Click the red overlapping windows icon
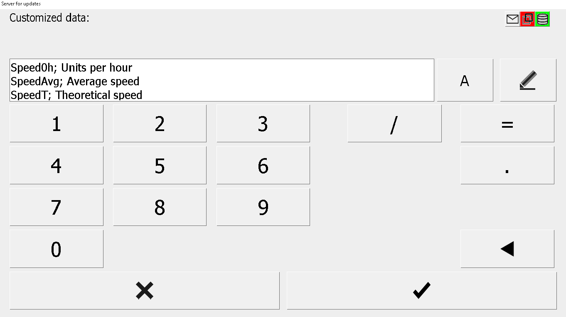566x317 pixels. tap(528, 19)
